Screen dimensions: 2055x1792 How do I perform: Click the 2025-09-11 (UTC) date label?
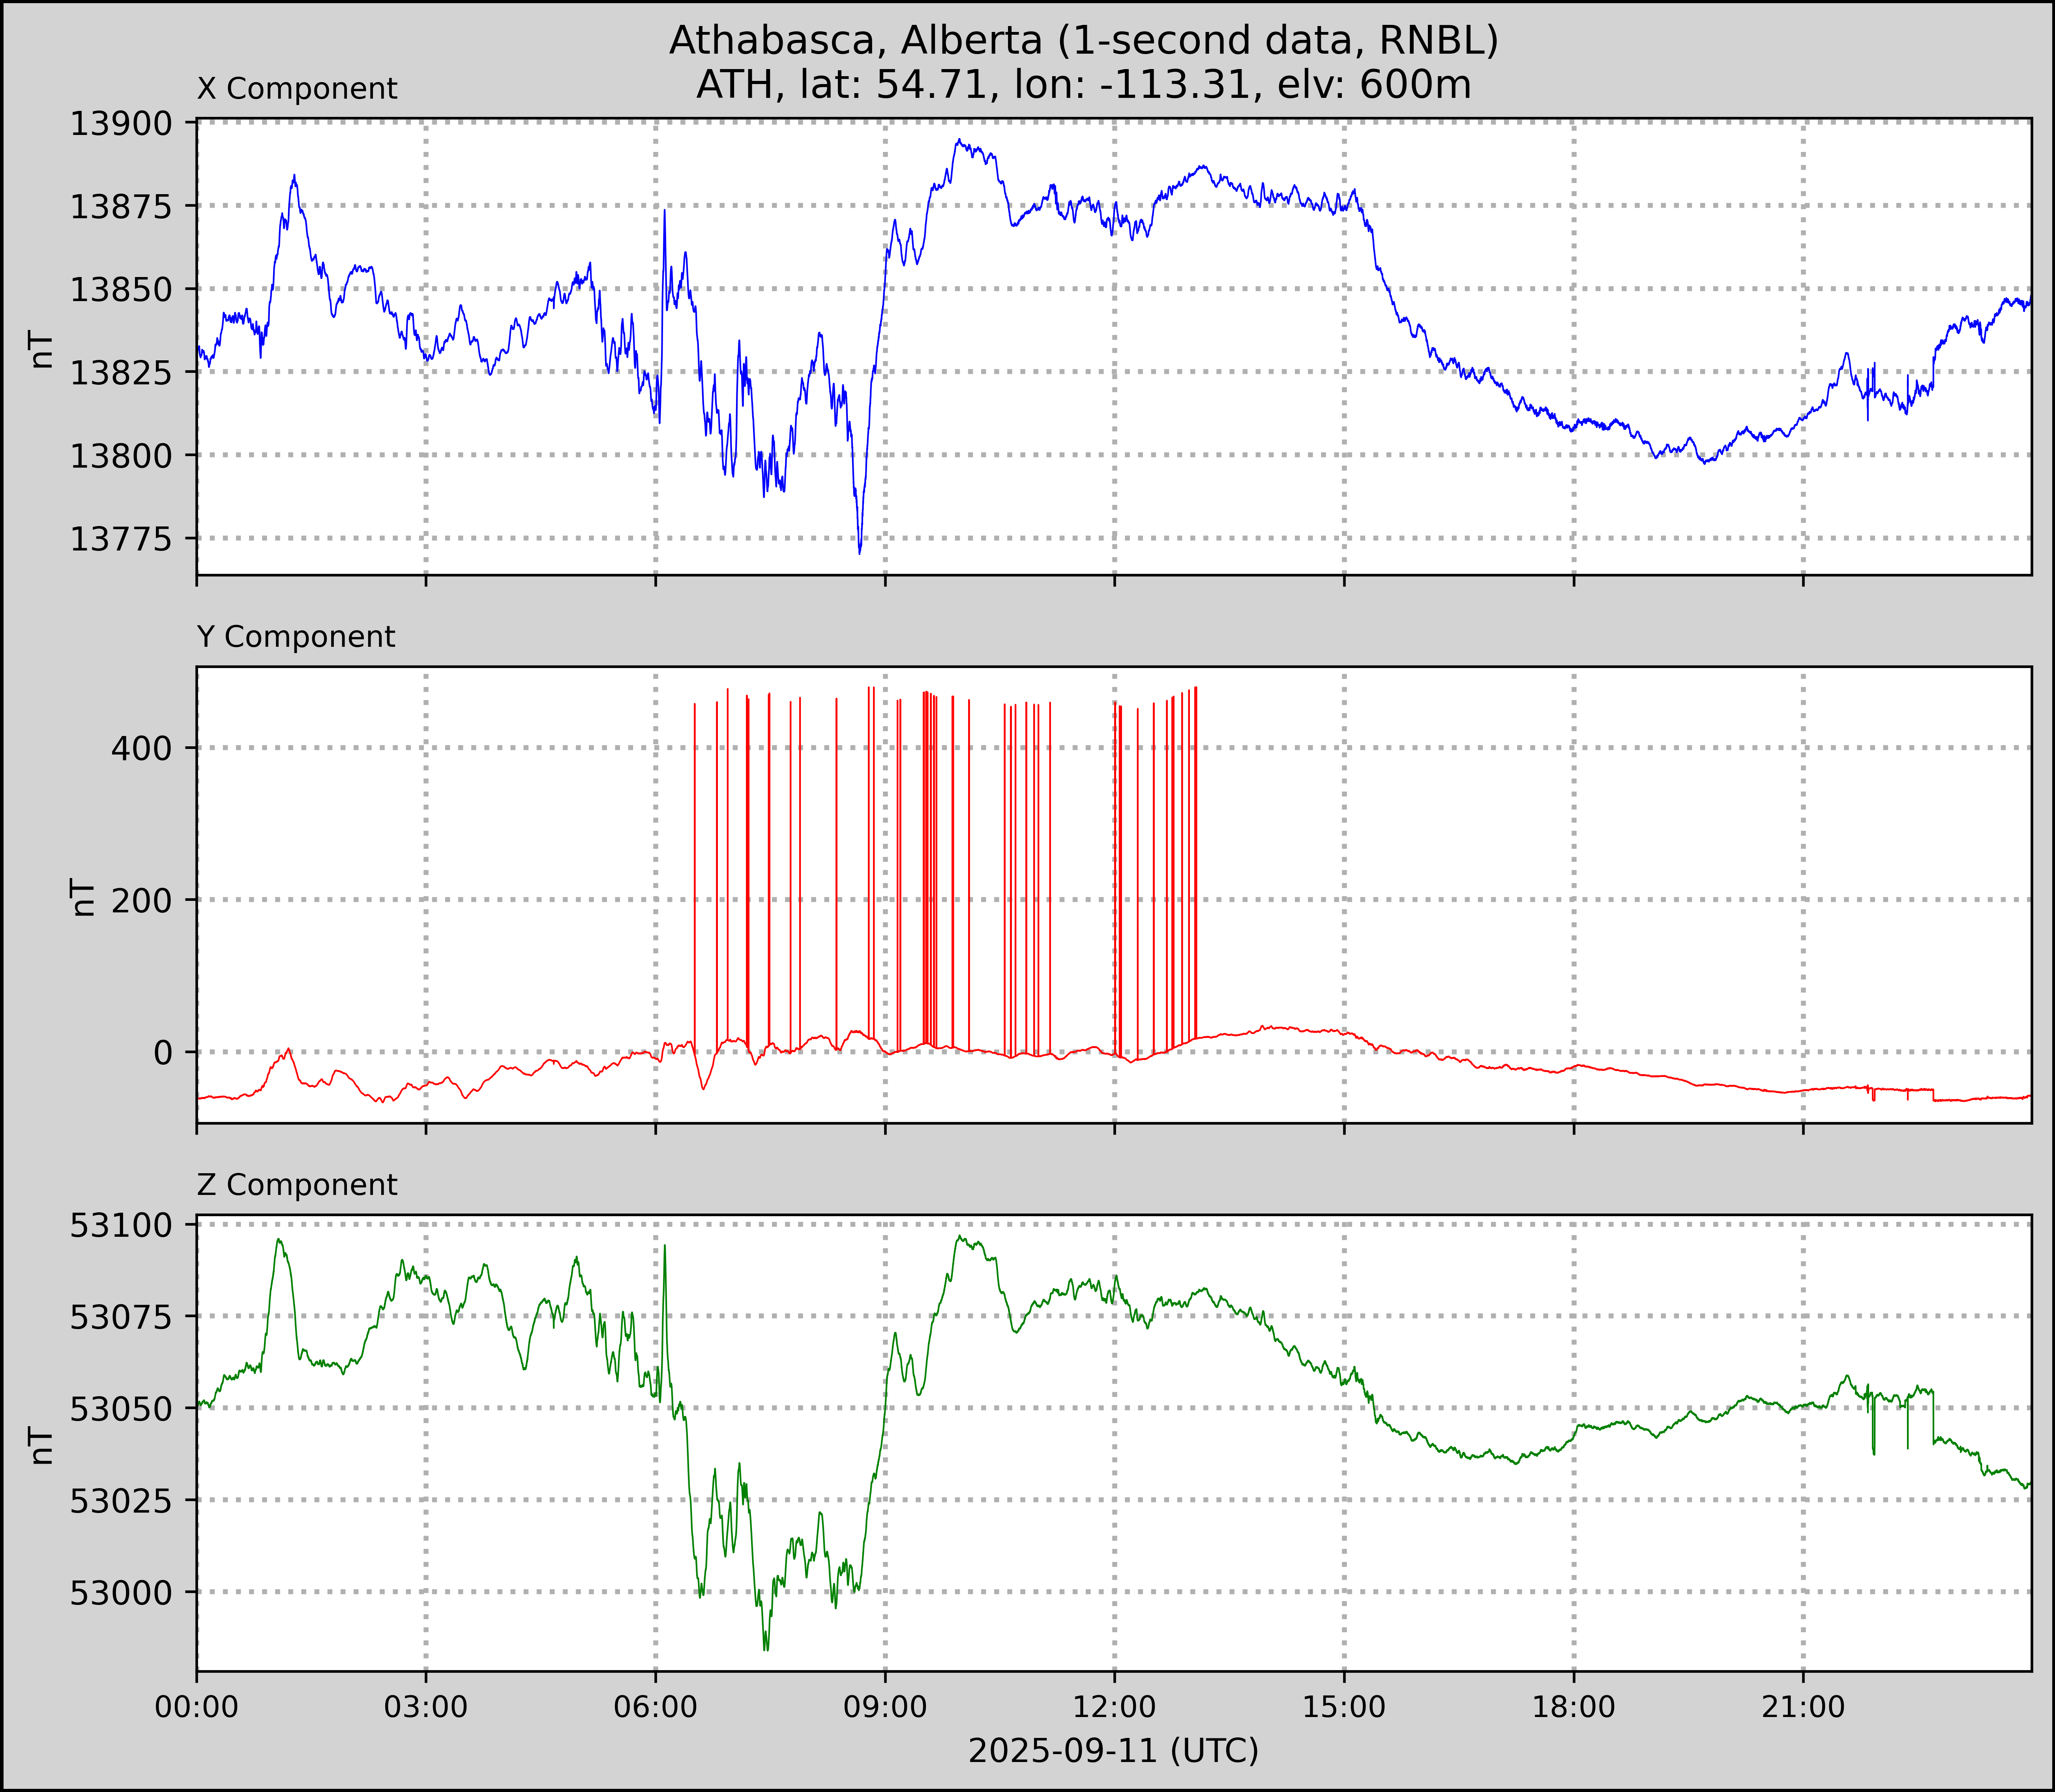pos(1113,1751)
